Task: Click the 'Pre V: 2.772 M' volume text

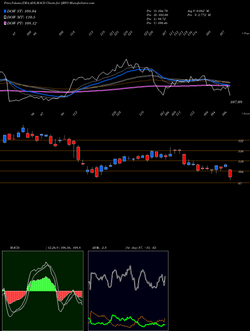Action: 198,15
